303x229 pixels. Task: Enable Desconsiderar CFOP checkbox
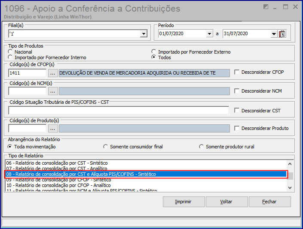click(237, 72)
